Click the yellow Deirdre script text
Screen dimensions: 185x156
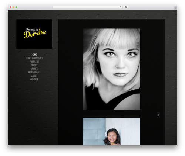pos(35,34)
